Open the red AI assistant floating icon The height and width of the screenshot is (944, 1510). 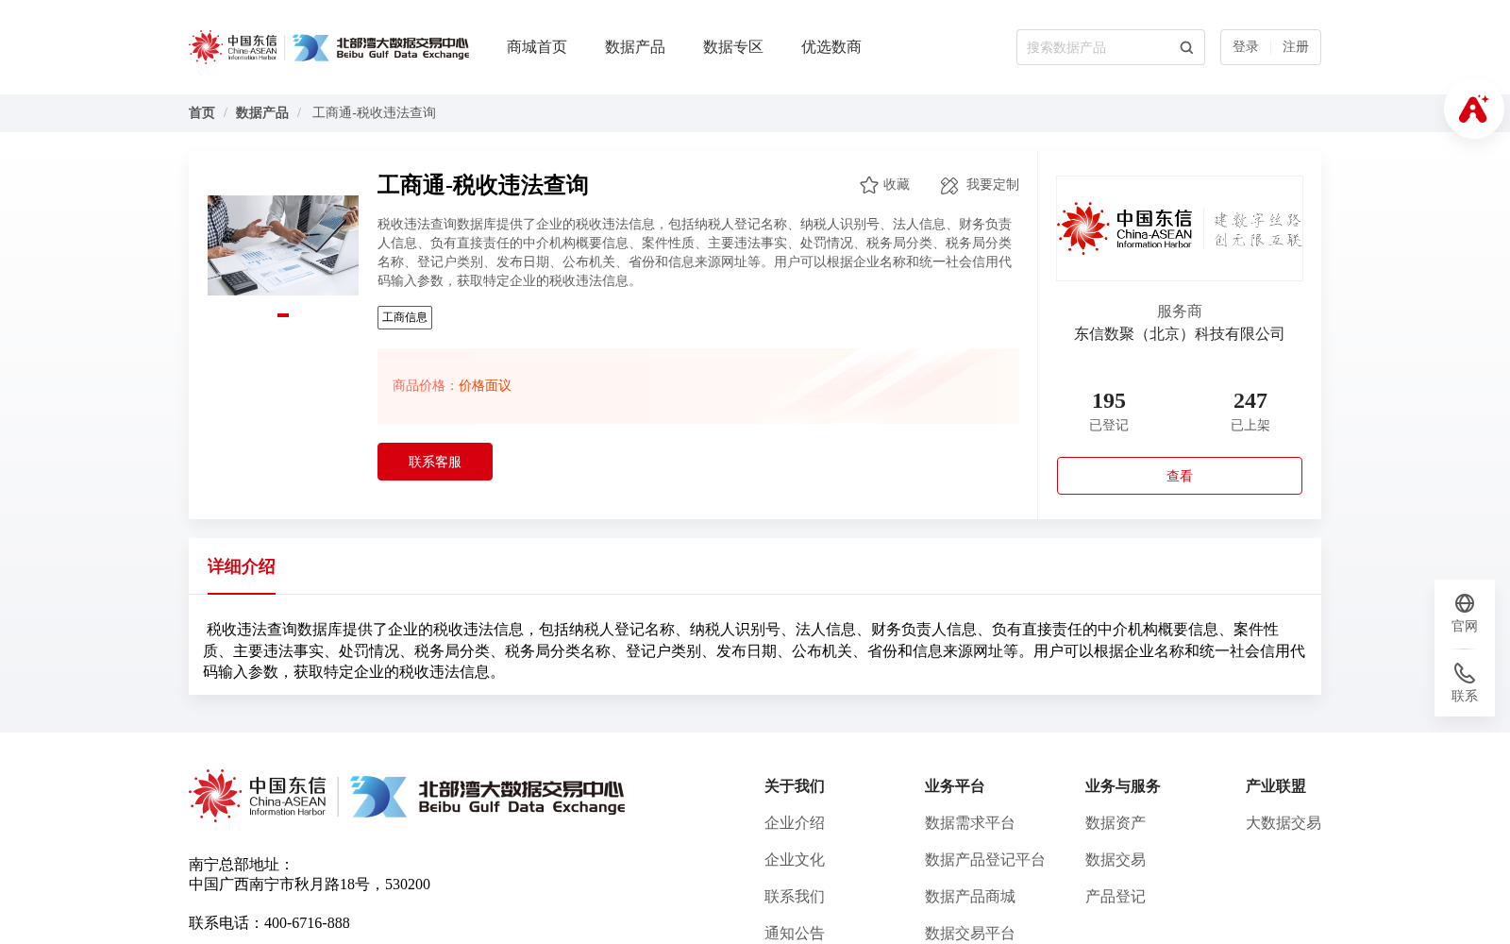[x=1473, y=109]
